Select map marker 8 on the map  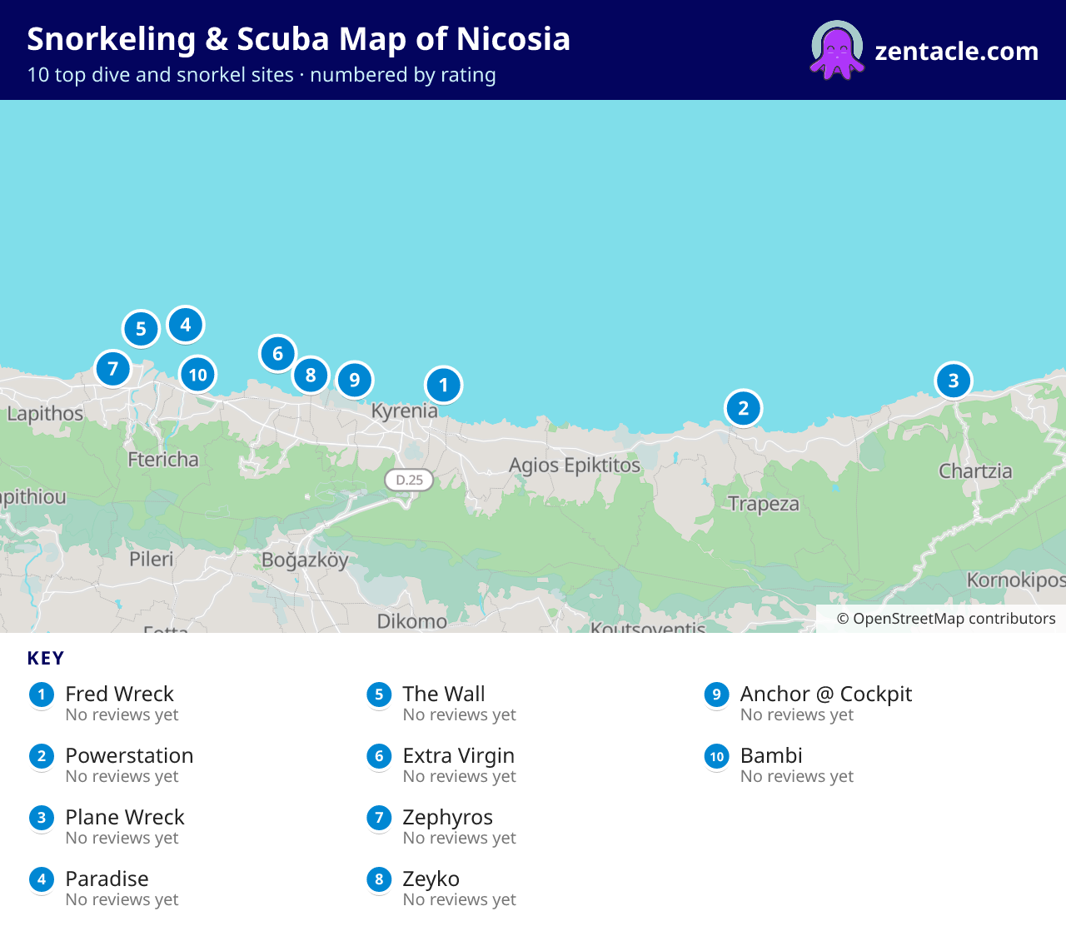pyautogui.click(x=310, y=375)
